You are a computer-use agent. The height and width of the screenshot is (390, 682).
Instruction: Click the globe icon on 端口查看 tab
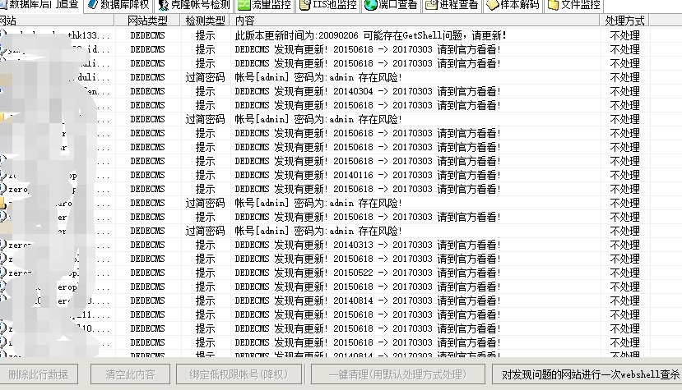370,5
